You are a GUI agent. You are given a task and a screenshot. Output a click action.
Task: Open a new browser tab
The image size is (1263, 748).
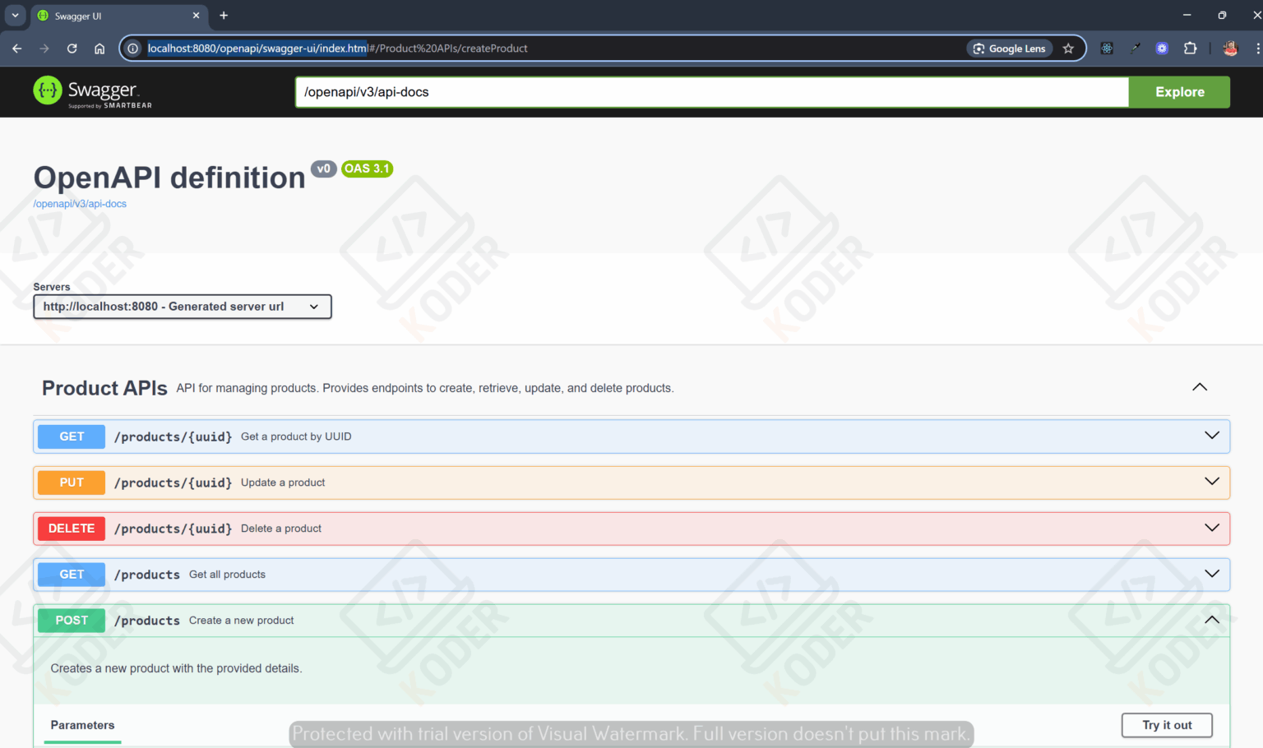[x=224, y=16]
